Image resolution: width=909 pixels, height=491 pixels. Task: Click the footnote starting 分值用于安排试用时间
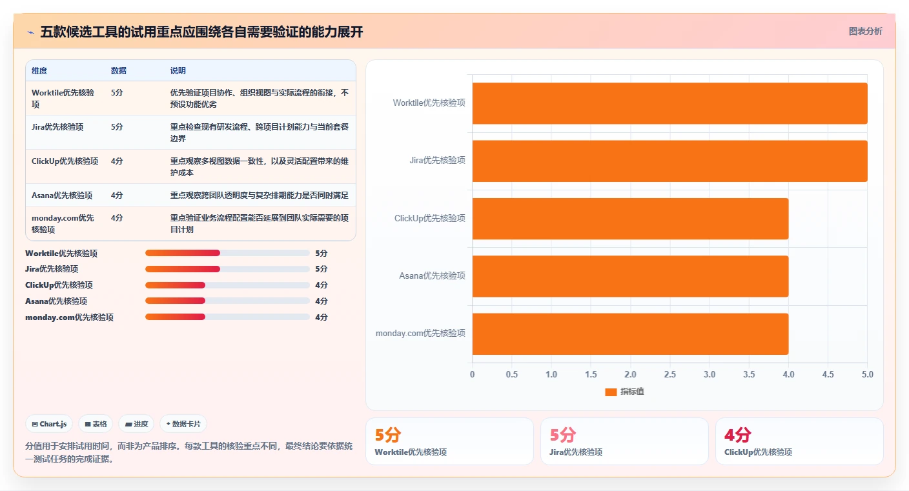click(189, 452)
